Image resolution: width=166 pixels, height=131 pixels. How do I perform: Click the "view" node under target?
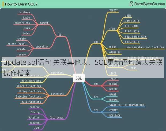coord(27,28)
